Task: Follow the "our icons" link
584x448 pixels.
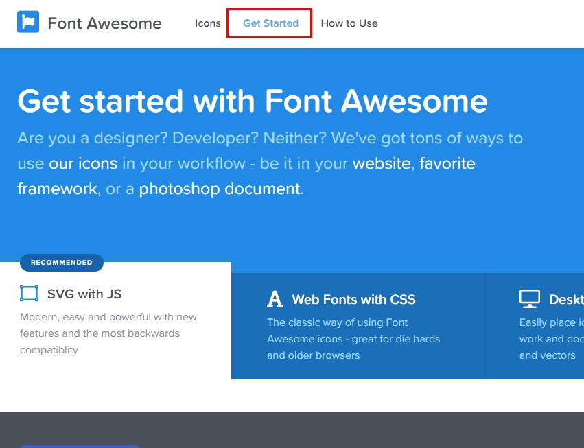Action: click(83, 163)
